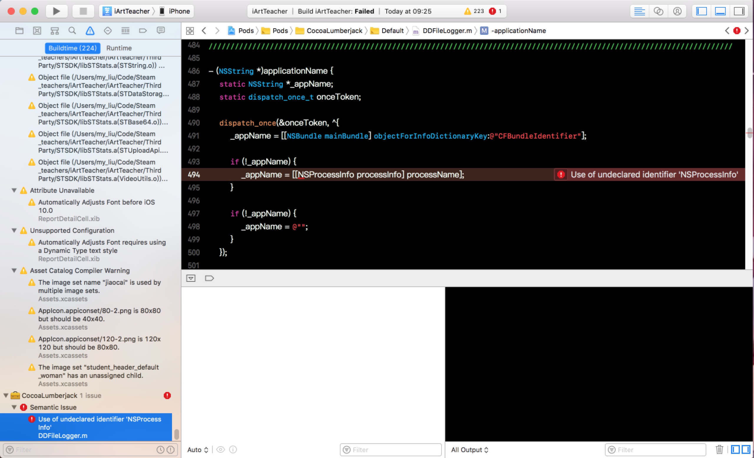Open the Breakpoint navigator
754x458 pixels.
143,31
